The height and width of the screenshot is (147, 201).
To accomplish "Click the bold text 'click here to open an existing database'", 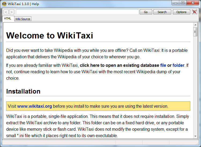I will (x=120, y=65).
